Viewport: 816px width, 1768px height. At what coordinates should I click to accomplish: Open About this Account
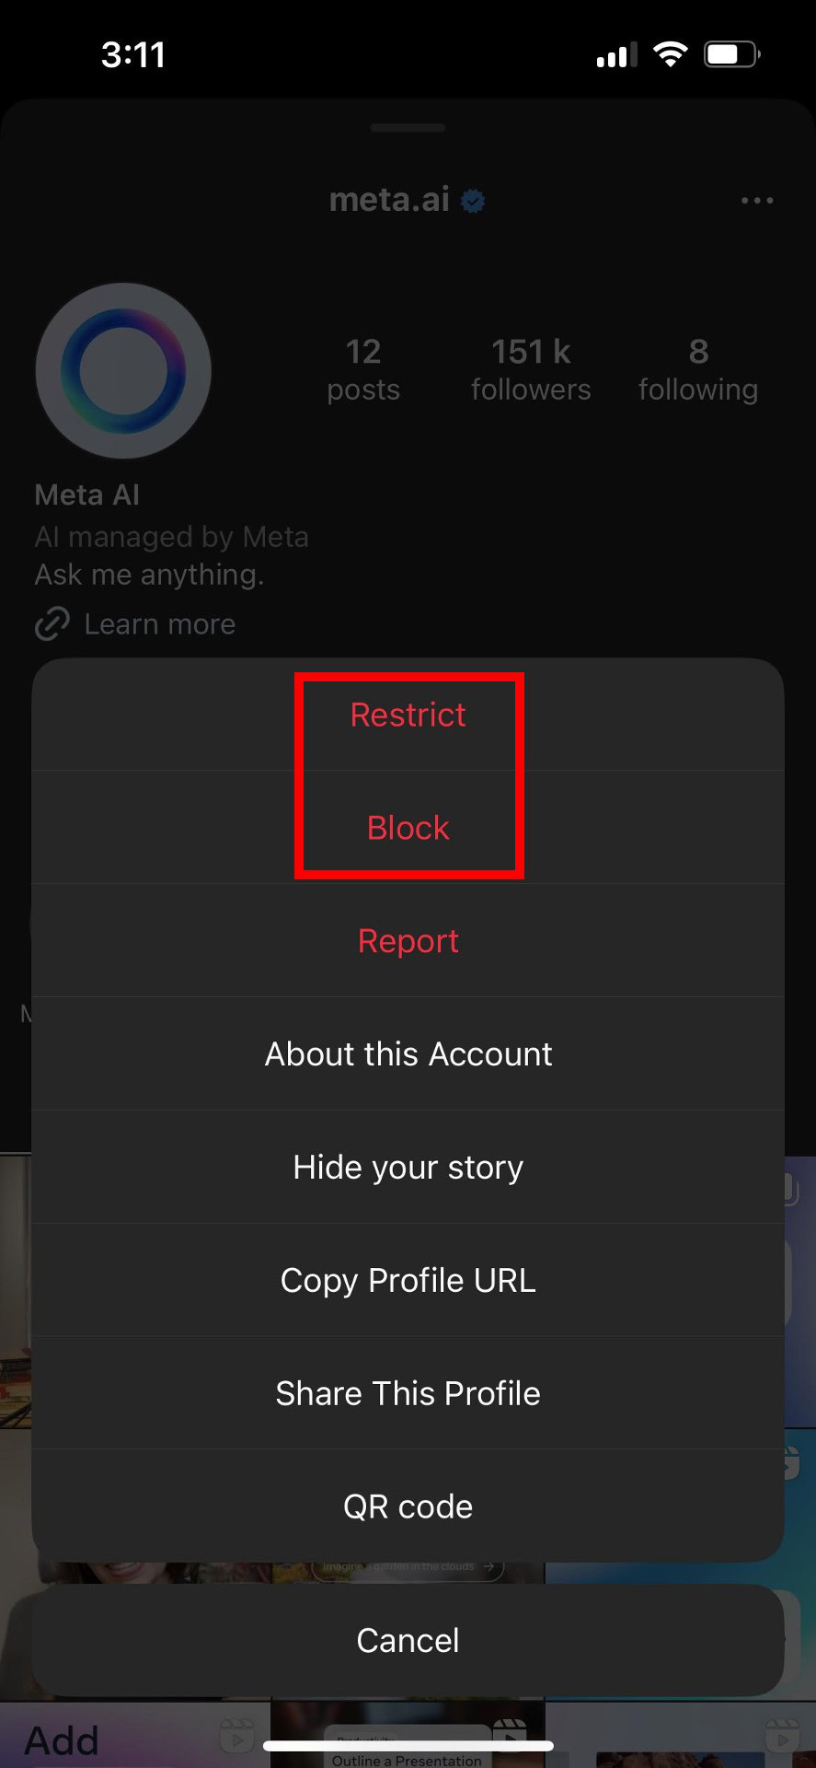(408, 1053)
